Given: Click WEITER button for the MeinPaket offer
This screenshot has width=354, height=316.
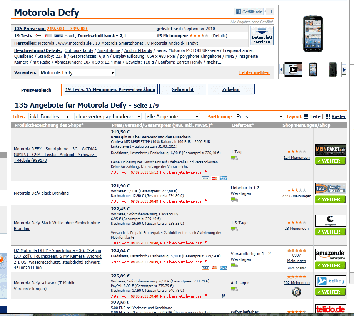Looking at the screenshot, I should tap(330, 161).
